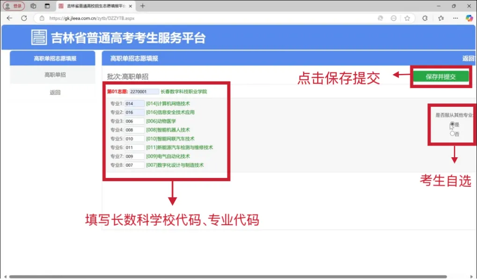Refresh the page with reload icon
Image resolution: width=477 pixels, height=279 pixels.
click(x=24, y=18)
